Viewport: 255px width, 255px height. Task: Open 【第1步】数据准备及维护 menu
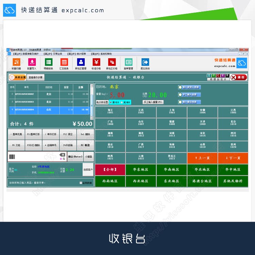[26, 54]
